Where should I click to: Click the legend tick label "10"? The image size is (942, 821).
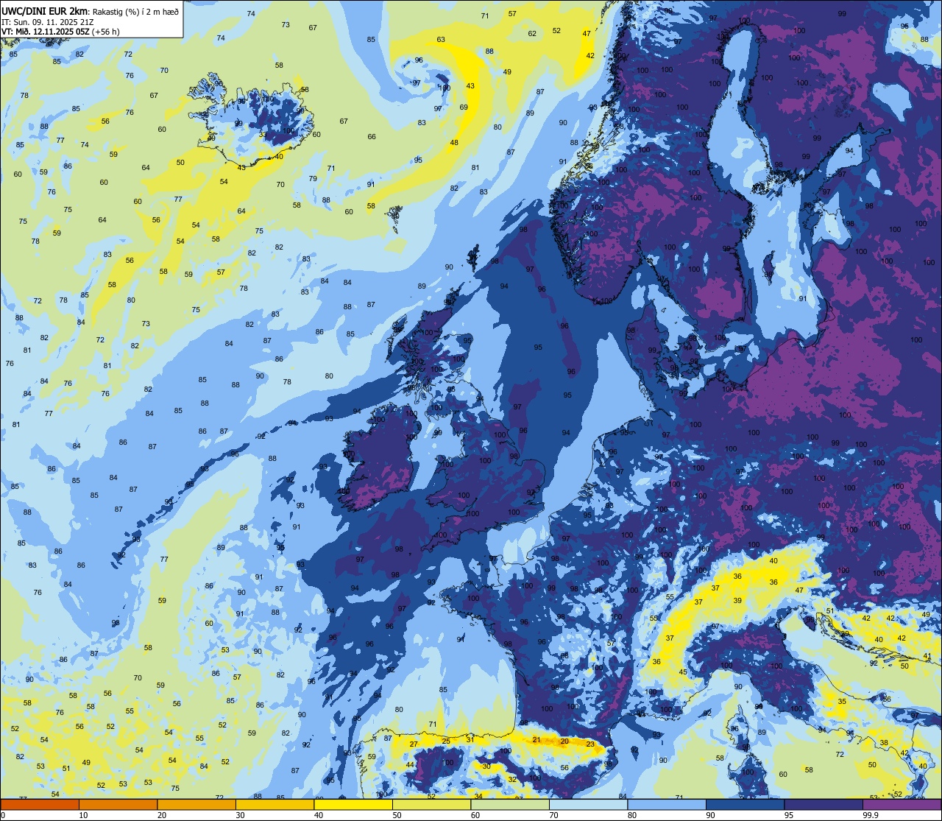[x=83, y=815]
